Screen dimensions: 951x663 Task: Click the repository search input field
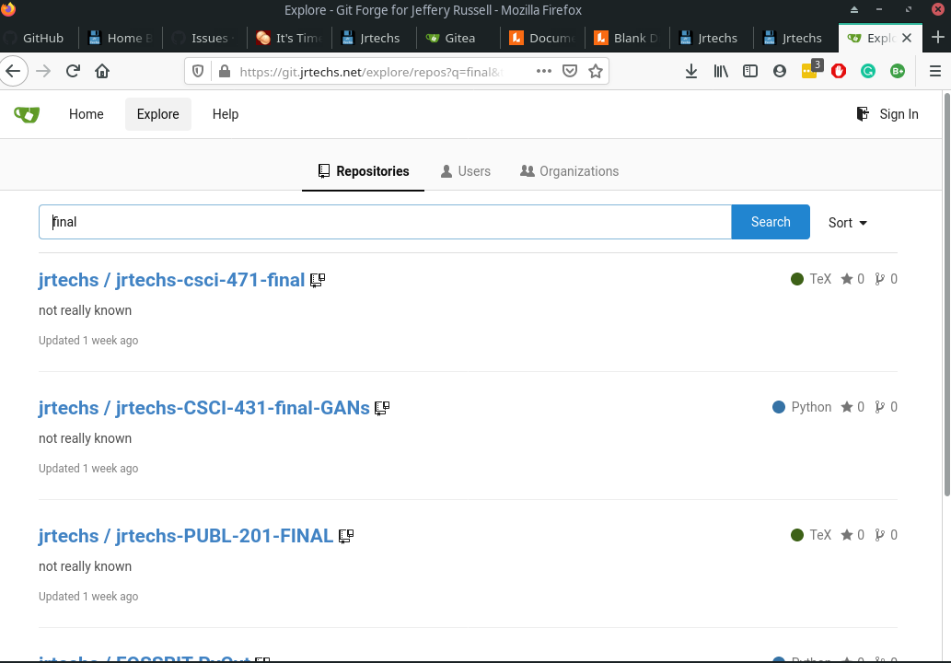click(x=385, y=222)
